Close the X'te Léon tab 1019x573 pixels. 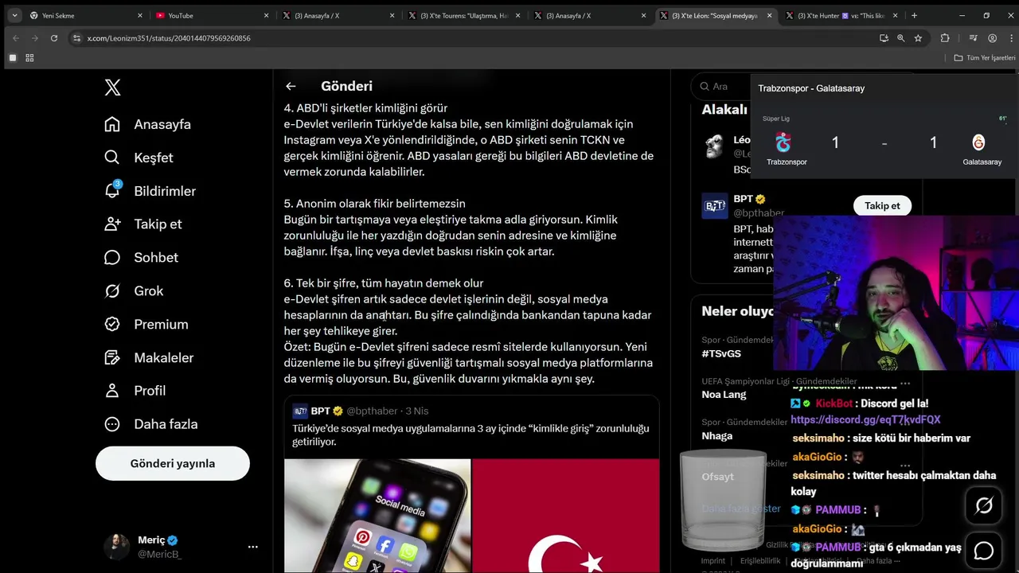pos(769,15)
